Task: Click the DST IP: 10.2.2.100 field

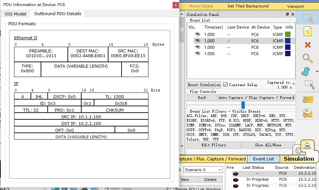Action: pyautogui.click(x=81, y=123)
